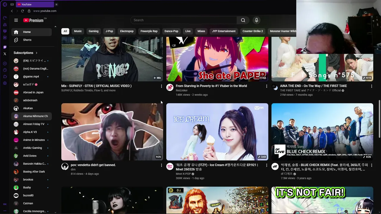Open options for pov: vendetta video

pyautogui.click(x=161, y=165)
